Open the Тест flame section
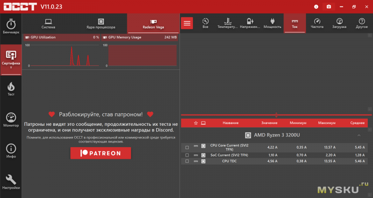Viewport: 373px width, 198px height. coord(11,89)
